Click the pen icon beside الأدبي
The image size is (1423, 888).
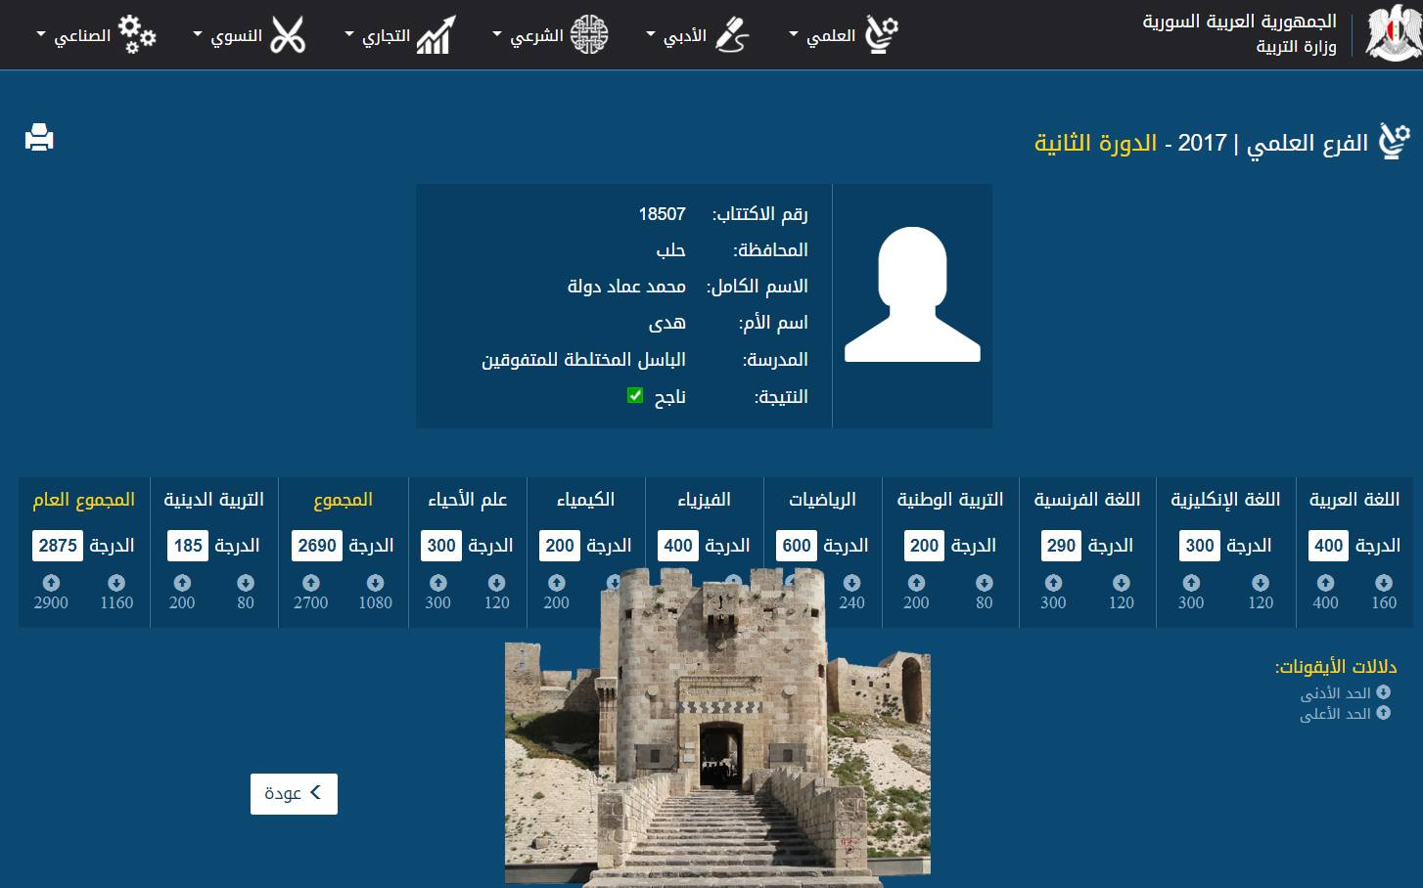(x=732, y=35)
